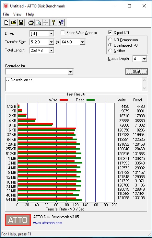Visit the www.attotech.com link
The height and width of the screenshot is (238, 152).
click(48, 223)
